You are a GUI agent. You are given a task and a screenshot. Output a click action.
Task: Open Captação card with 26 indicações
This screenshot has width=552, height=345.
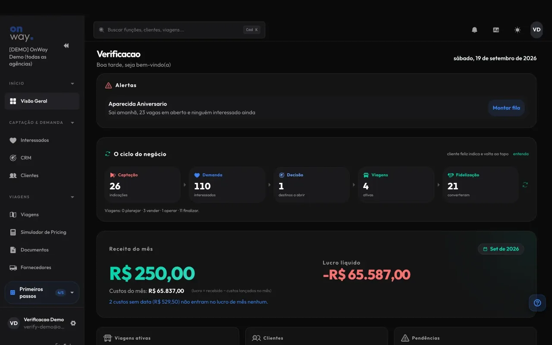click(x=142, y=185)
